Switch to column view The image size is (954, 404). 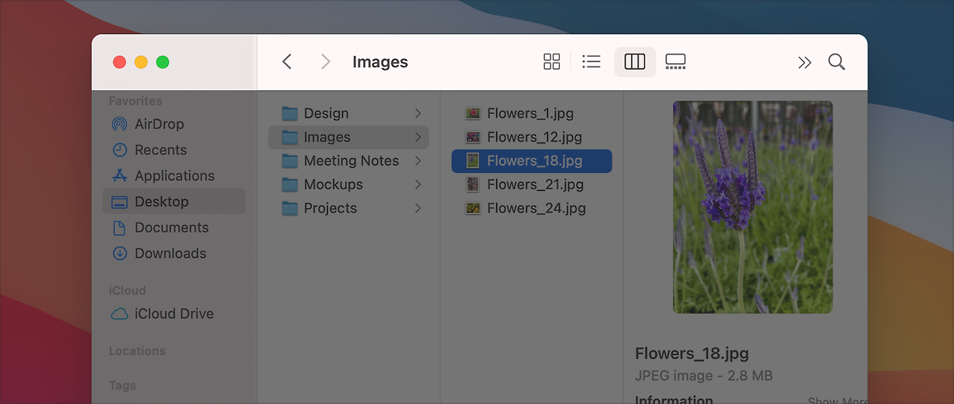click(635, 62)
